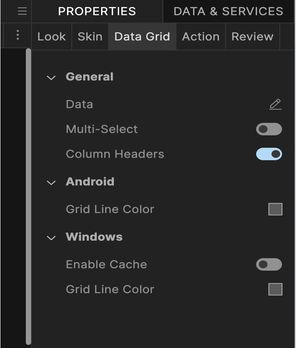Open the Windows Grid Line Color swatch
Image resolution: width=296 pixels, height=348 pixels.
(275, 289)
